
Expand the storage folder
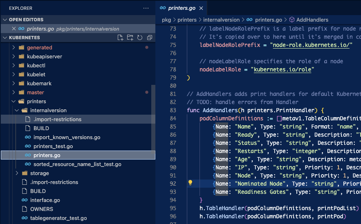(x=17, y=173)
